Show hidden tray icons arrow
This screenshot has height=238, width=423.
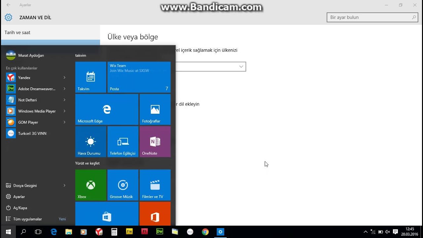click(365, 232)
